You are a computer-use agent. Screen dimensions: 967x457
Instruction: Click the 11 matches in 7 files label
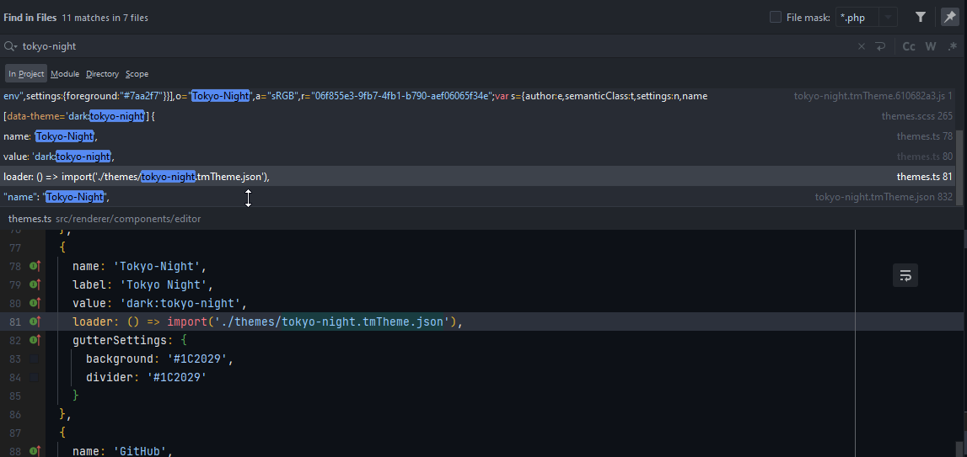[105, 18]
